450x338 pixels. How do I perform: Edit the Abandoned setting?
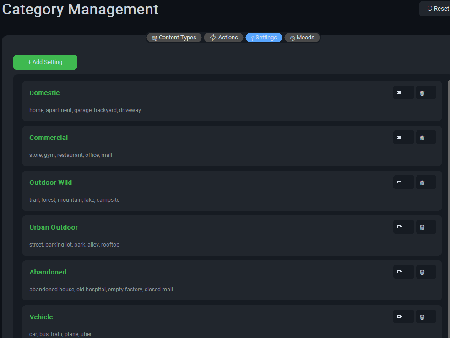coord(403,272)
